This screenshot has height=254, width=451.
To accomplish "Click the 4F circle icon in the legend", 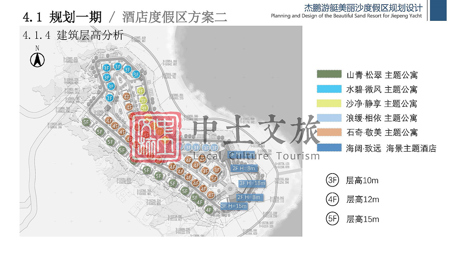I will (x=332, y=200).
